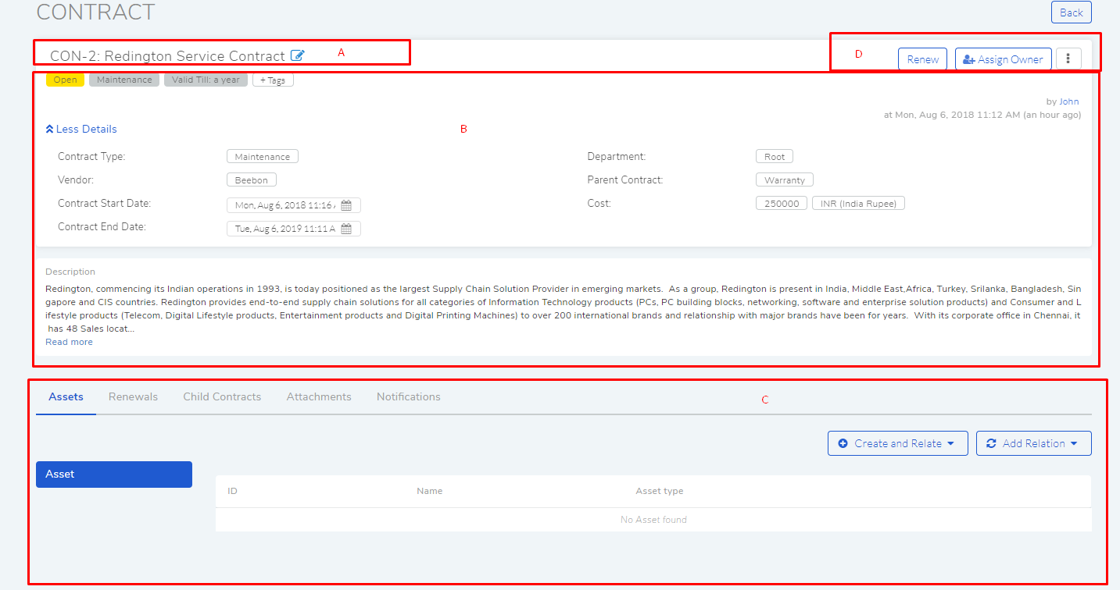Open Vendor dropdown showing Beebon
The height and width of the screenshot is (590, 1120).
[x=252, y=180]
